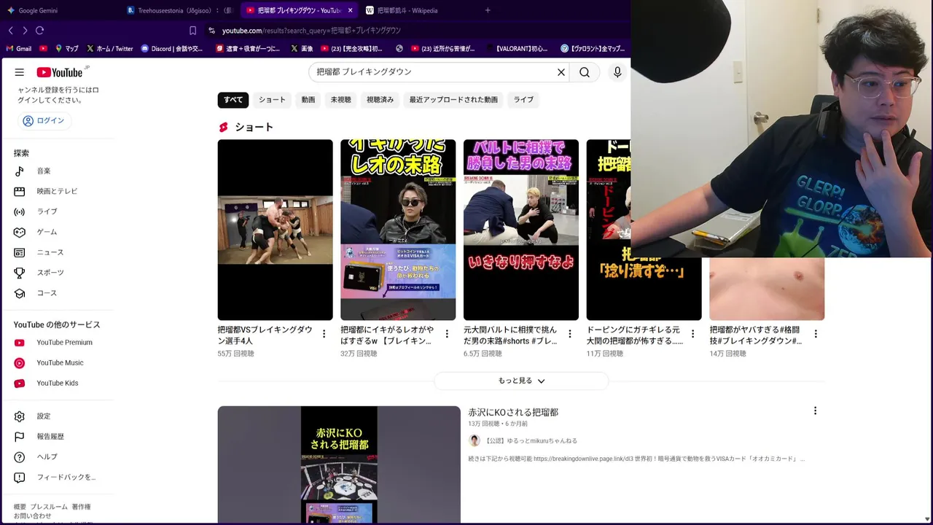Go forward with the browser forward arrow
This screenshot has height=525, width=933.
click(x=25, y=31)
